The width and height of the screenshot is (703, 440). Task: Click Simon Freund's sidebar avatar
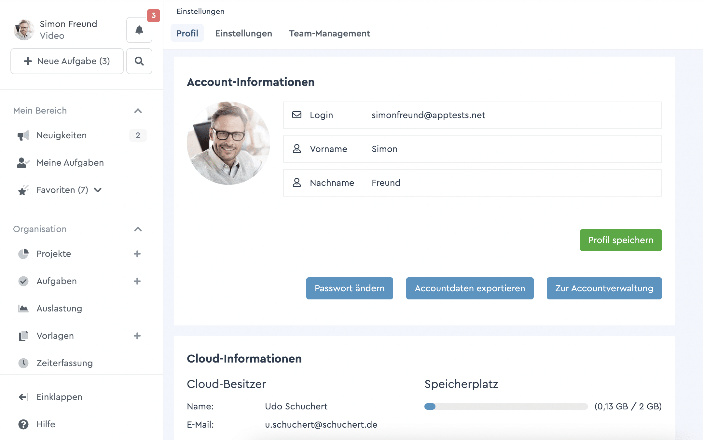pyautogui.click(x=24, y=30)
